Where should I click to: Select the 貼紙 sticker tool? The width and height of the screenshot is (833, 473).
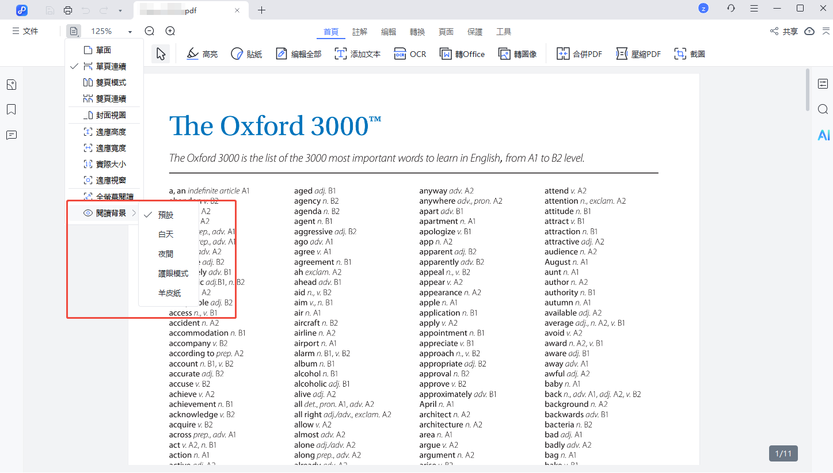coord(246,54)
